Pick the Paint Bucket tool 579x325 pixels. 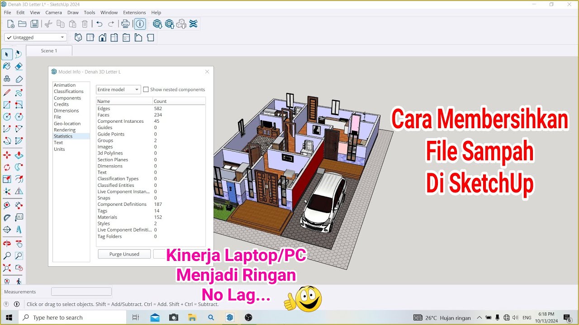[x=7, y=66]
